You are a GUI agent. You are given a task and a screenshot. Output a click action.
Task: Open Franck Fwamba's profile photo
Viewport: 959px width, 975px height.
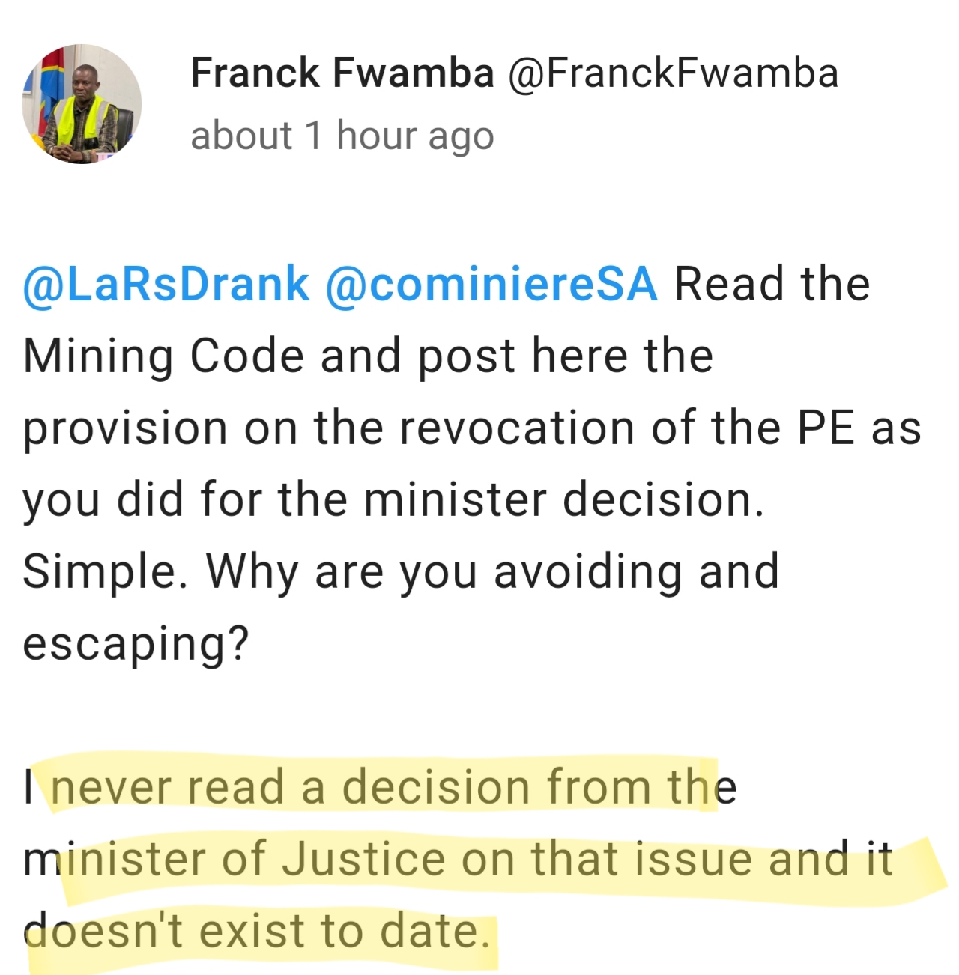tap(82, 104)
